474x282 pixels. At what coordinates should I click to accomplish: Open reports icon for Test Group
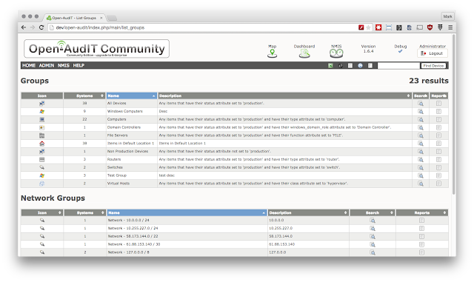pos(438,175)
